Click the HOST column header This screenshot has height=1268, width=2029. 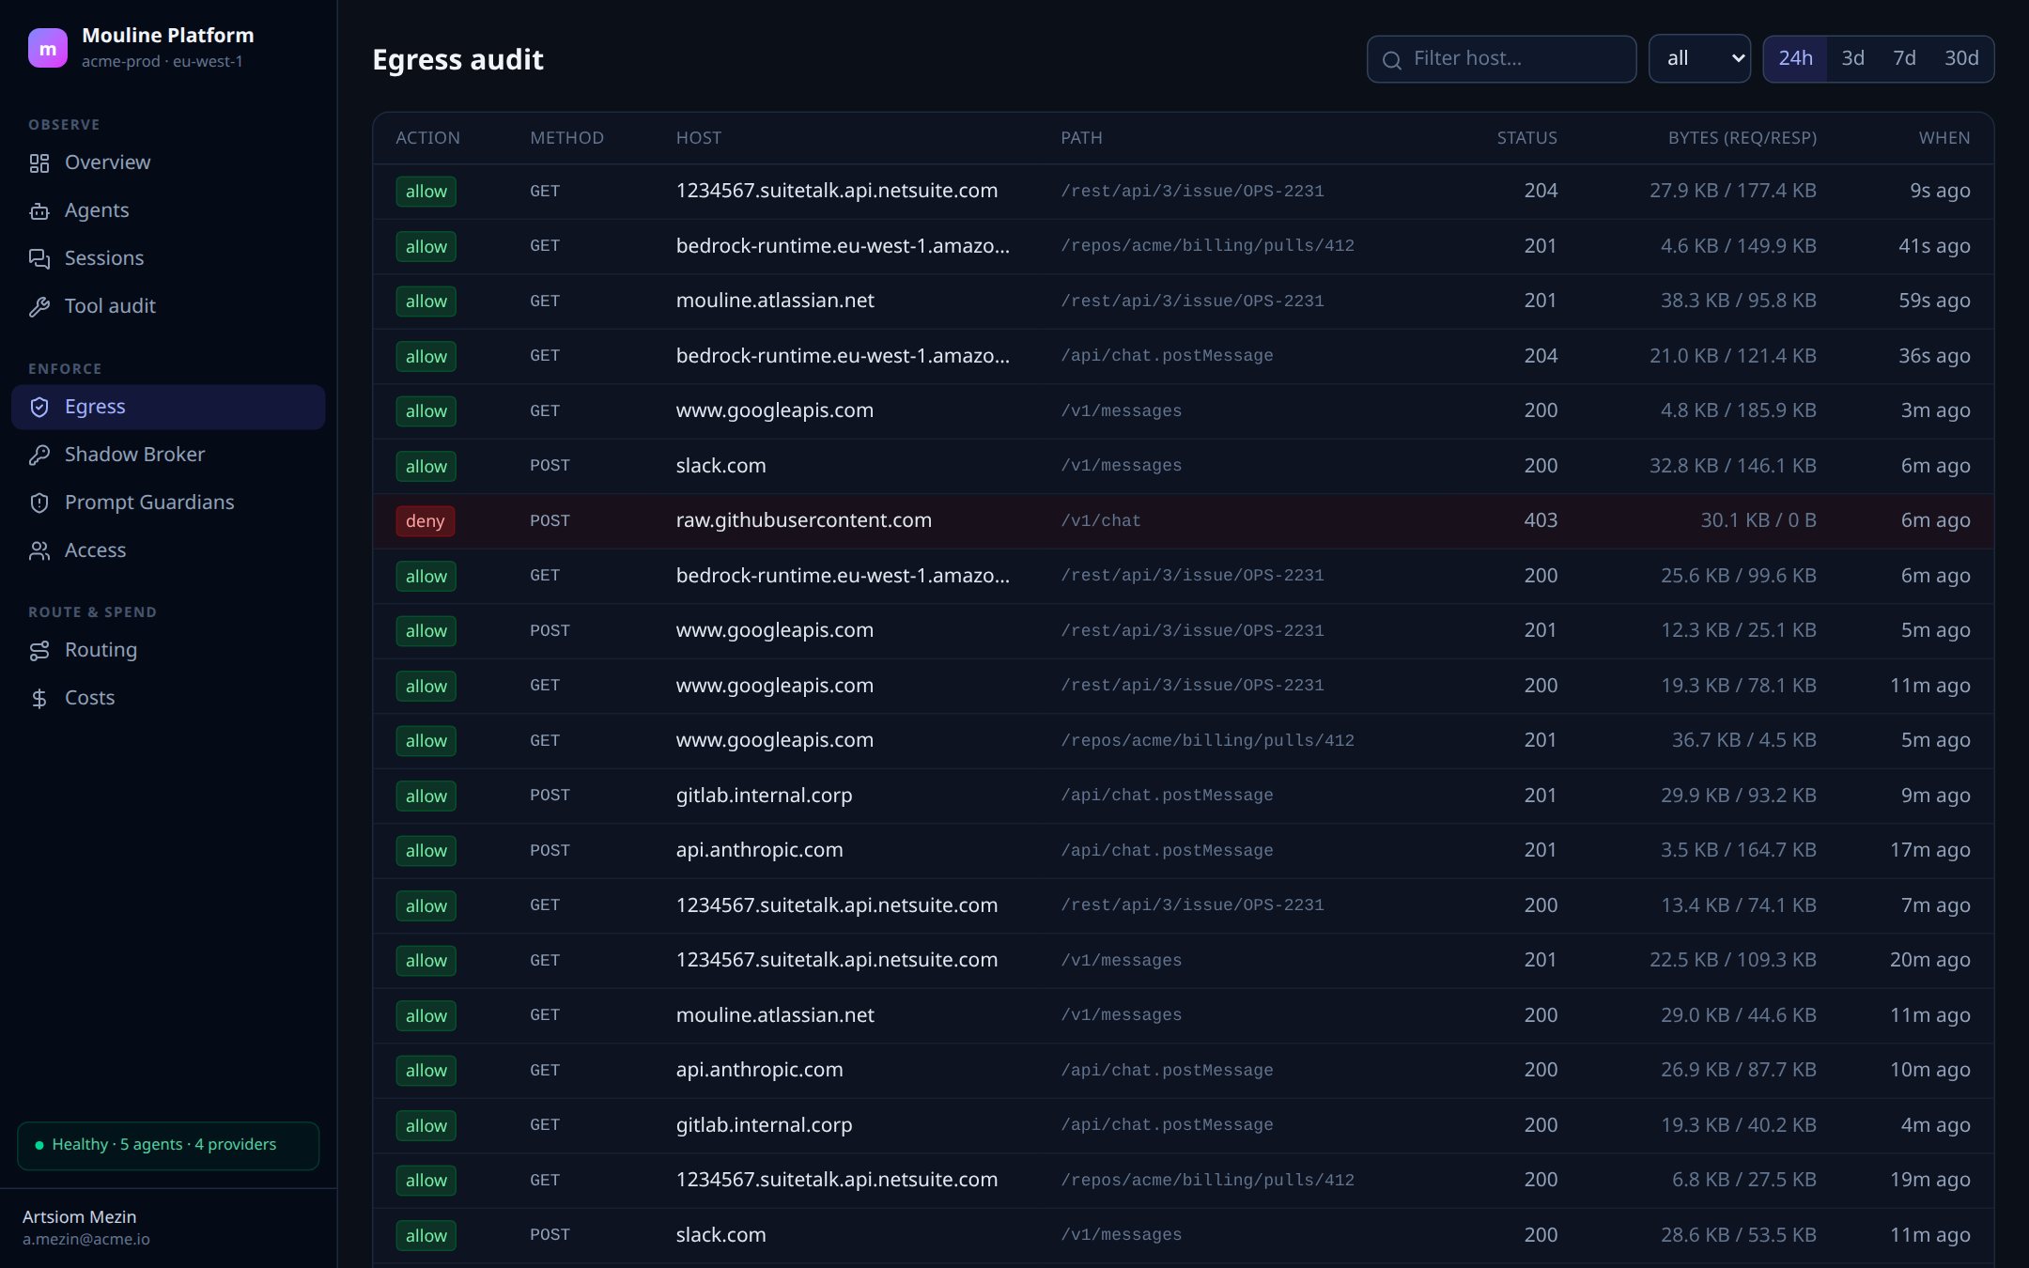tap(699, 138)
